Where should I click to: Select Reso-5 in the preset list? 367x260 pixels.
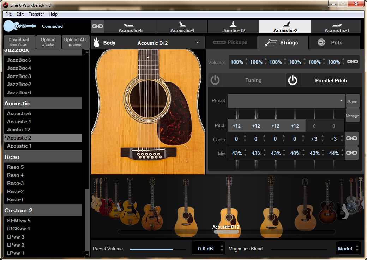43,167
